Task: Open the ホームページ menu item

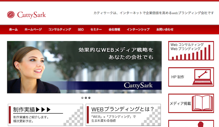Action: click(33, 29)
